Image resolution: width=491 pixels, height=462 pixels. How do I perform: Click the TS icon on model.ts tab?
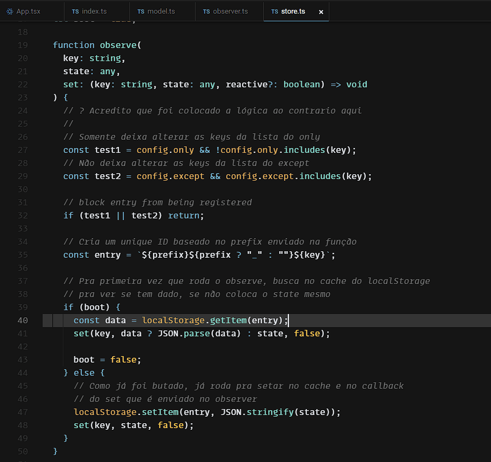pos(141,11)
